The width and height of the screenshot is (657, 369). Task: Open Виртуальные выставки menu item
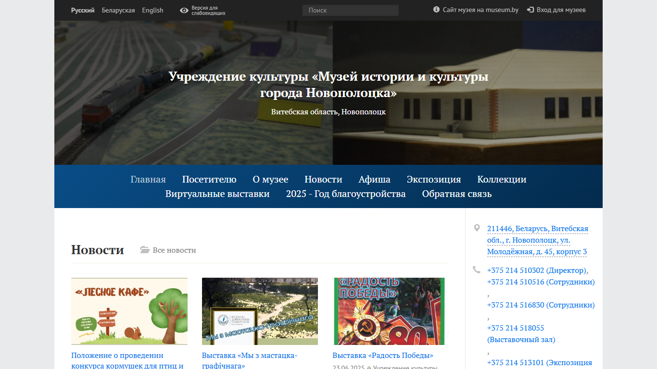click(217, 194)
